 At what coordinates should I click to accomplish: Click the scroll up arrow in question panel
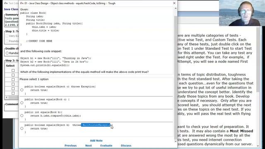176,8
